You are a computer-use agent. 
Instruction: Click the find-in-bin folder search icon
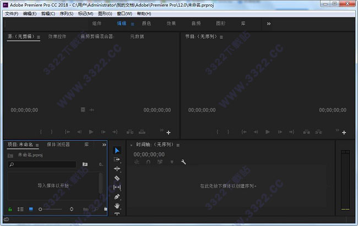85,164
